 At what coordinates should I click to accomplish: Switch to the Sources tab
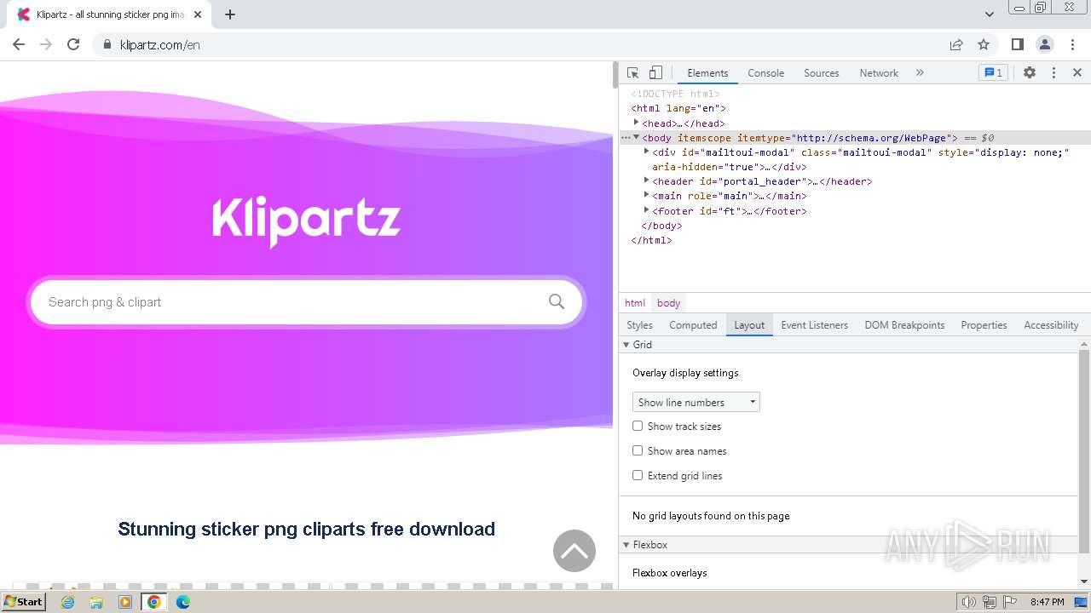point(822,73)
